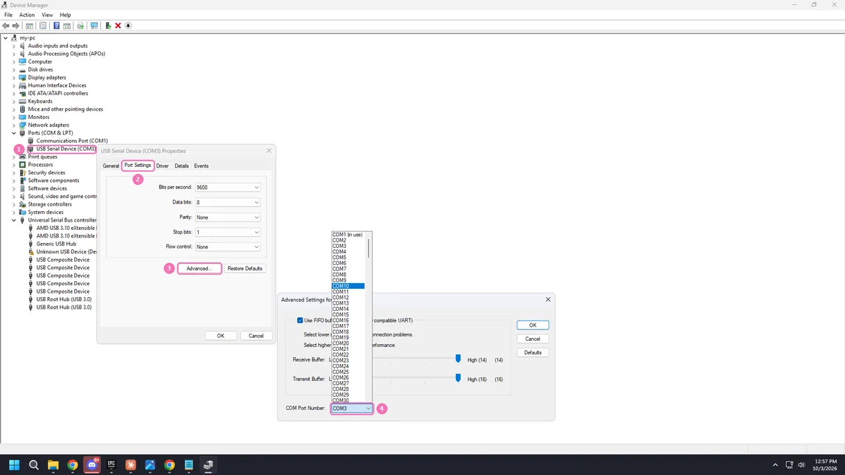Toggle the Use FIFO buffers checkbox
The image size is (845, 475).
point(300,321)
